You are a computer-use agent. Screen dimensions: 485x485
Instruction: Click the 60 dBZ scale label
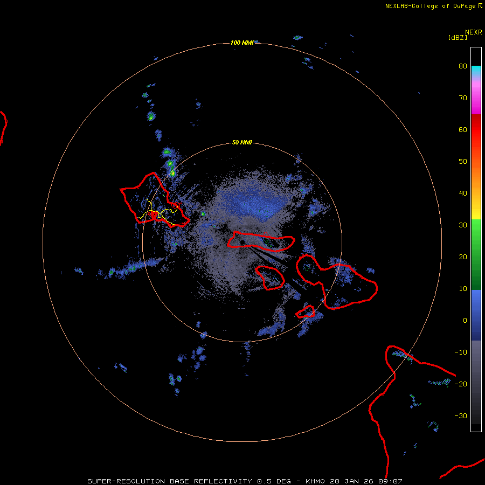click(x=463, y=129)
